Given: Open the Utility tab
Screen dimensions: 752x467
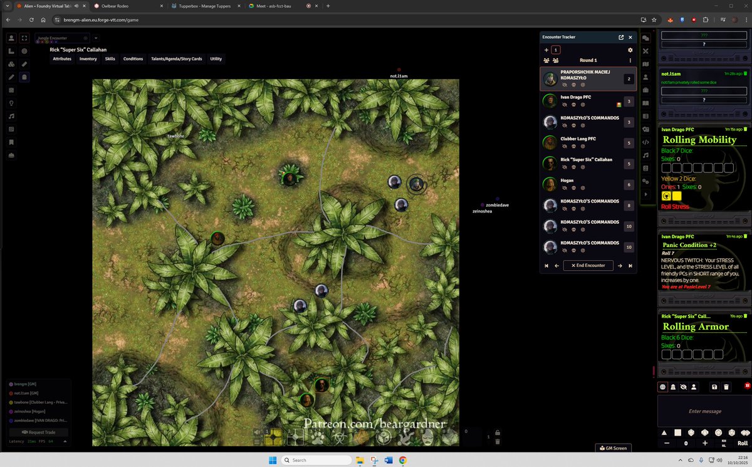Looking at the screenshot, I should pyautogui.click(x=216, y=59).
